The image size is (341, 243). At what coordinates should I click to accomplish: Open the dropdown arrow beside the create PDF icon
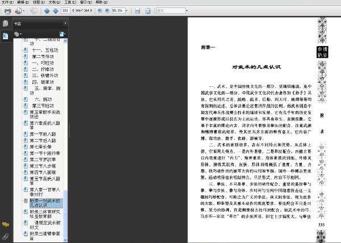[24, 11]
